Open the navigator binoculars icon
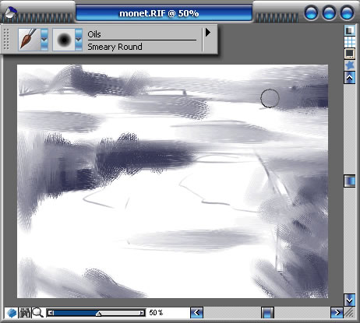360x323 pixels. (25, 313)
